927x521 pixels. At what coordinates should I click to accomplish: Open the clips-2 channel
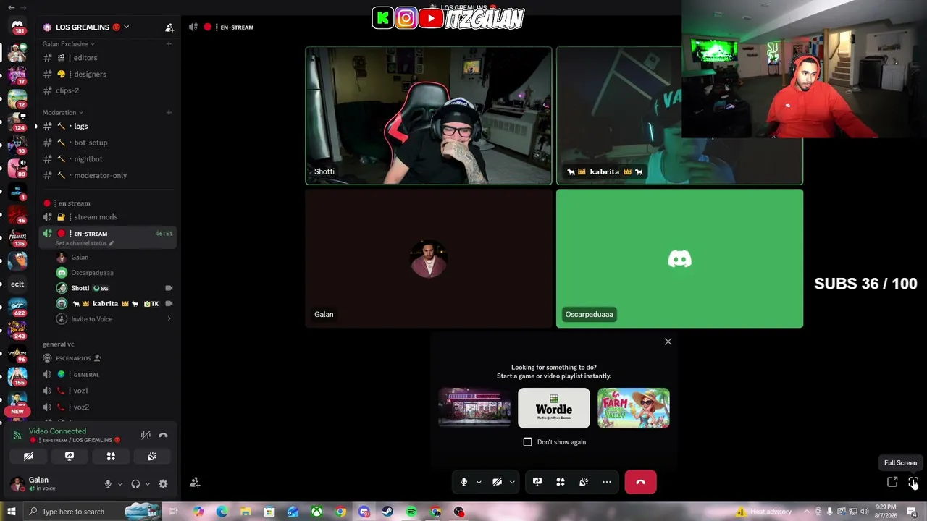click(107, 90)
